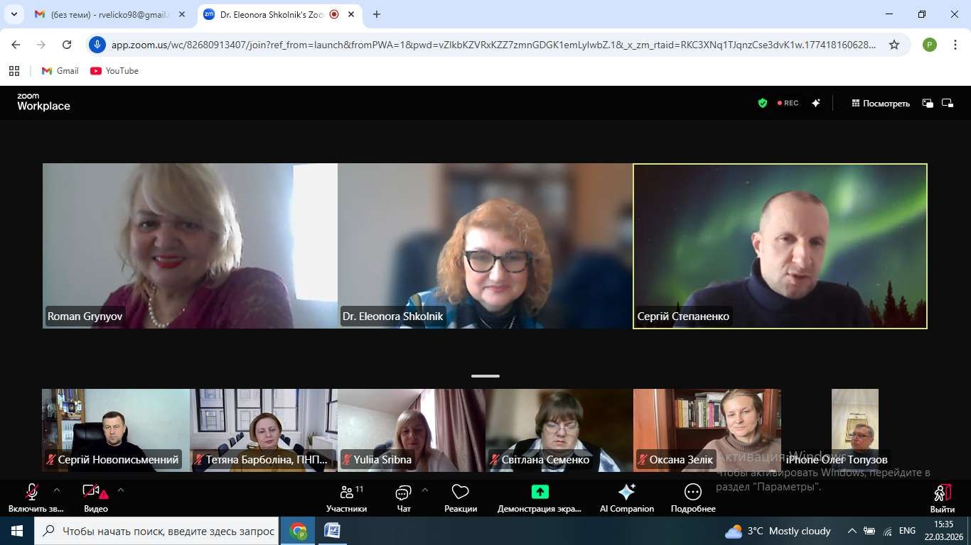This screenshot has width=971, height=545.
Task: Expand audio options arrow next to microphone
Action: (x=57, y=490)
